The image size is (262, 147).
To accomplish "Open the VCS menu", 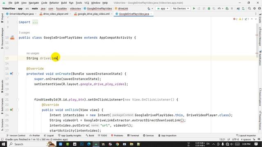I will tap(86, 3).
